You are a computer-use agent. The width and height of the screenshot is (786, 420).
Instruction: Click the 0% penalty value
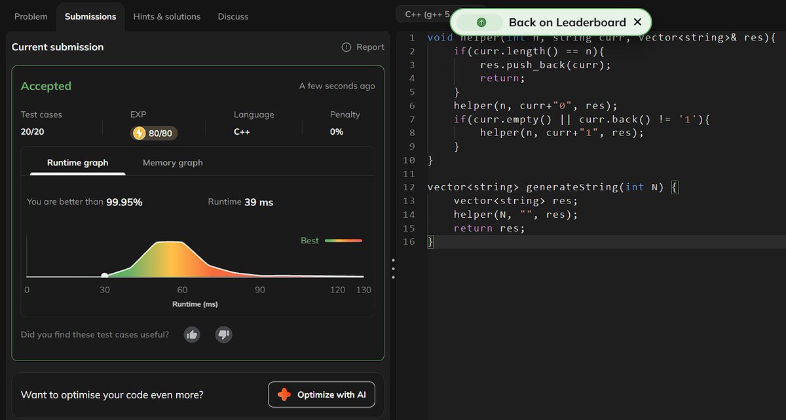[x=337, y=131]
